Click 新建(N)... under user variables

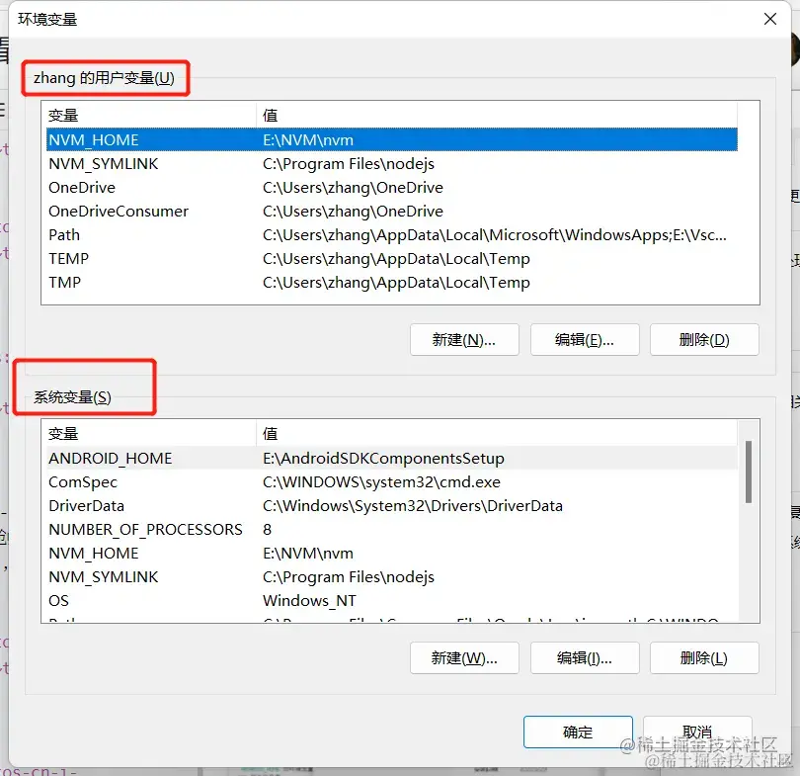click(x=464, y=339)
